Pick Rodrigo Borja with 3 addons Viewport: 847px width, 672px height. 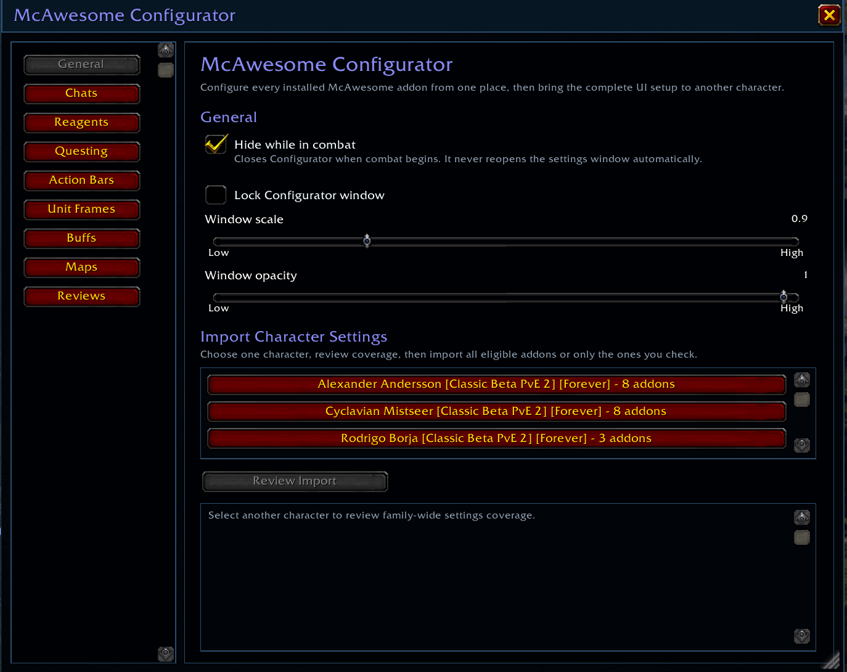click(x=497, y=439)
